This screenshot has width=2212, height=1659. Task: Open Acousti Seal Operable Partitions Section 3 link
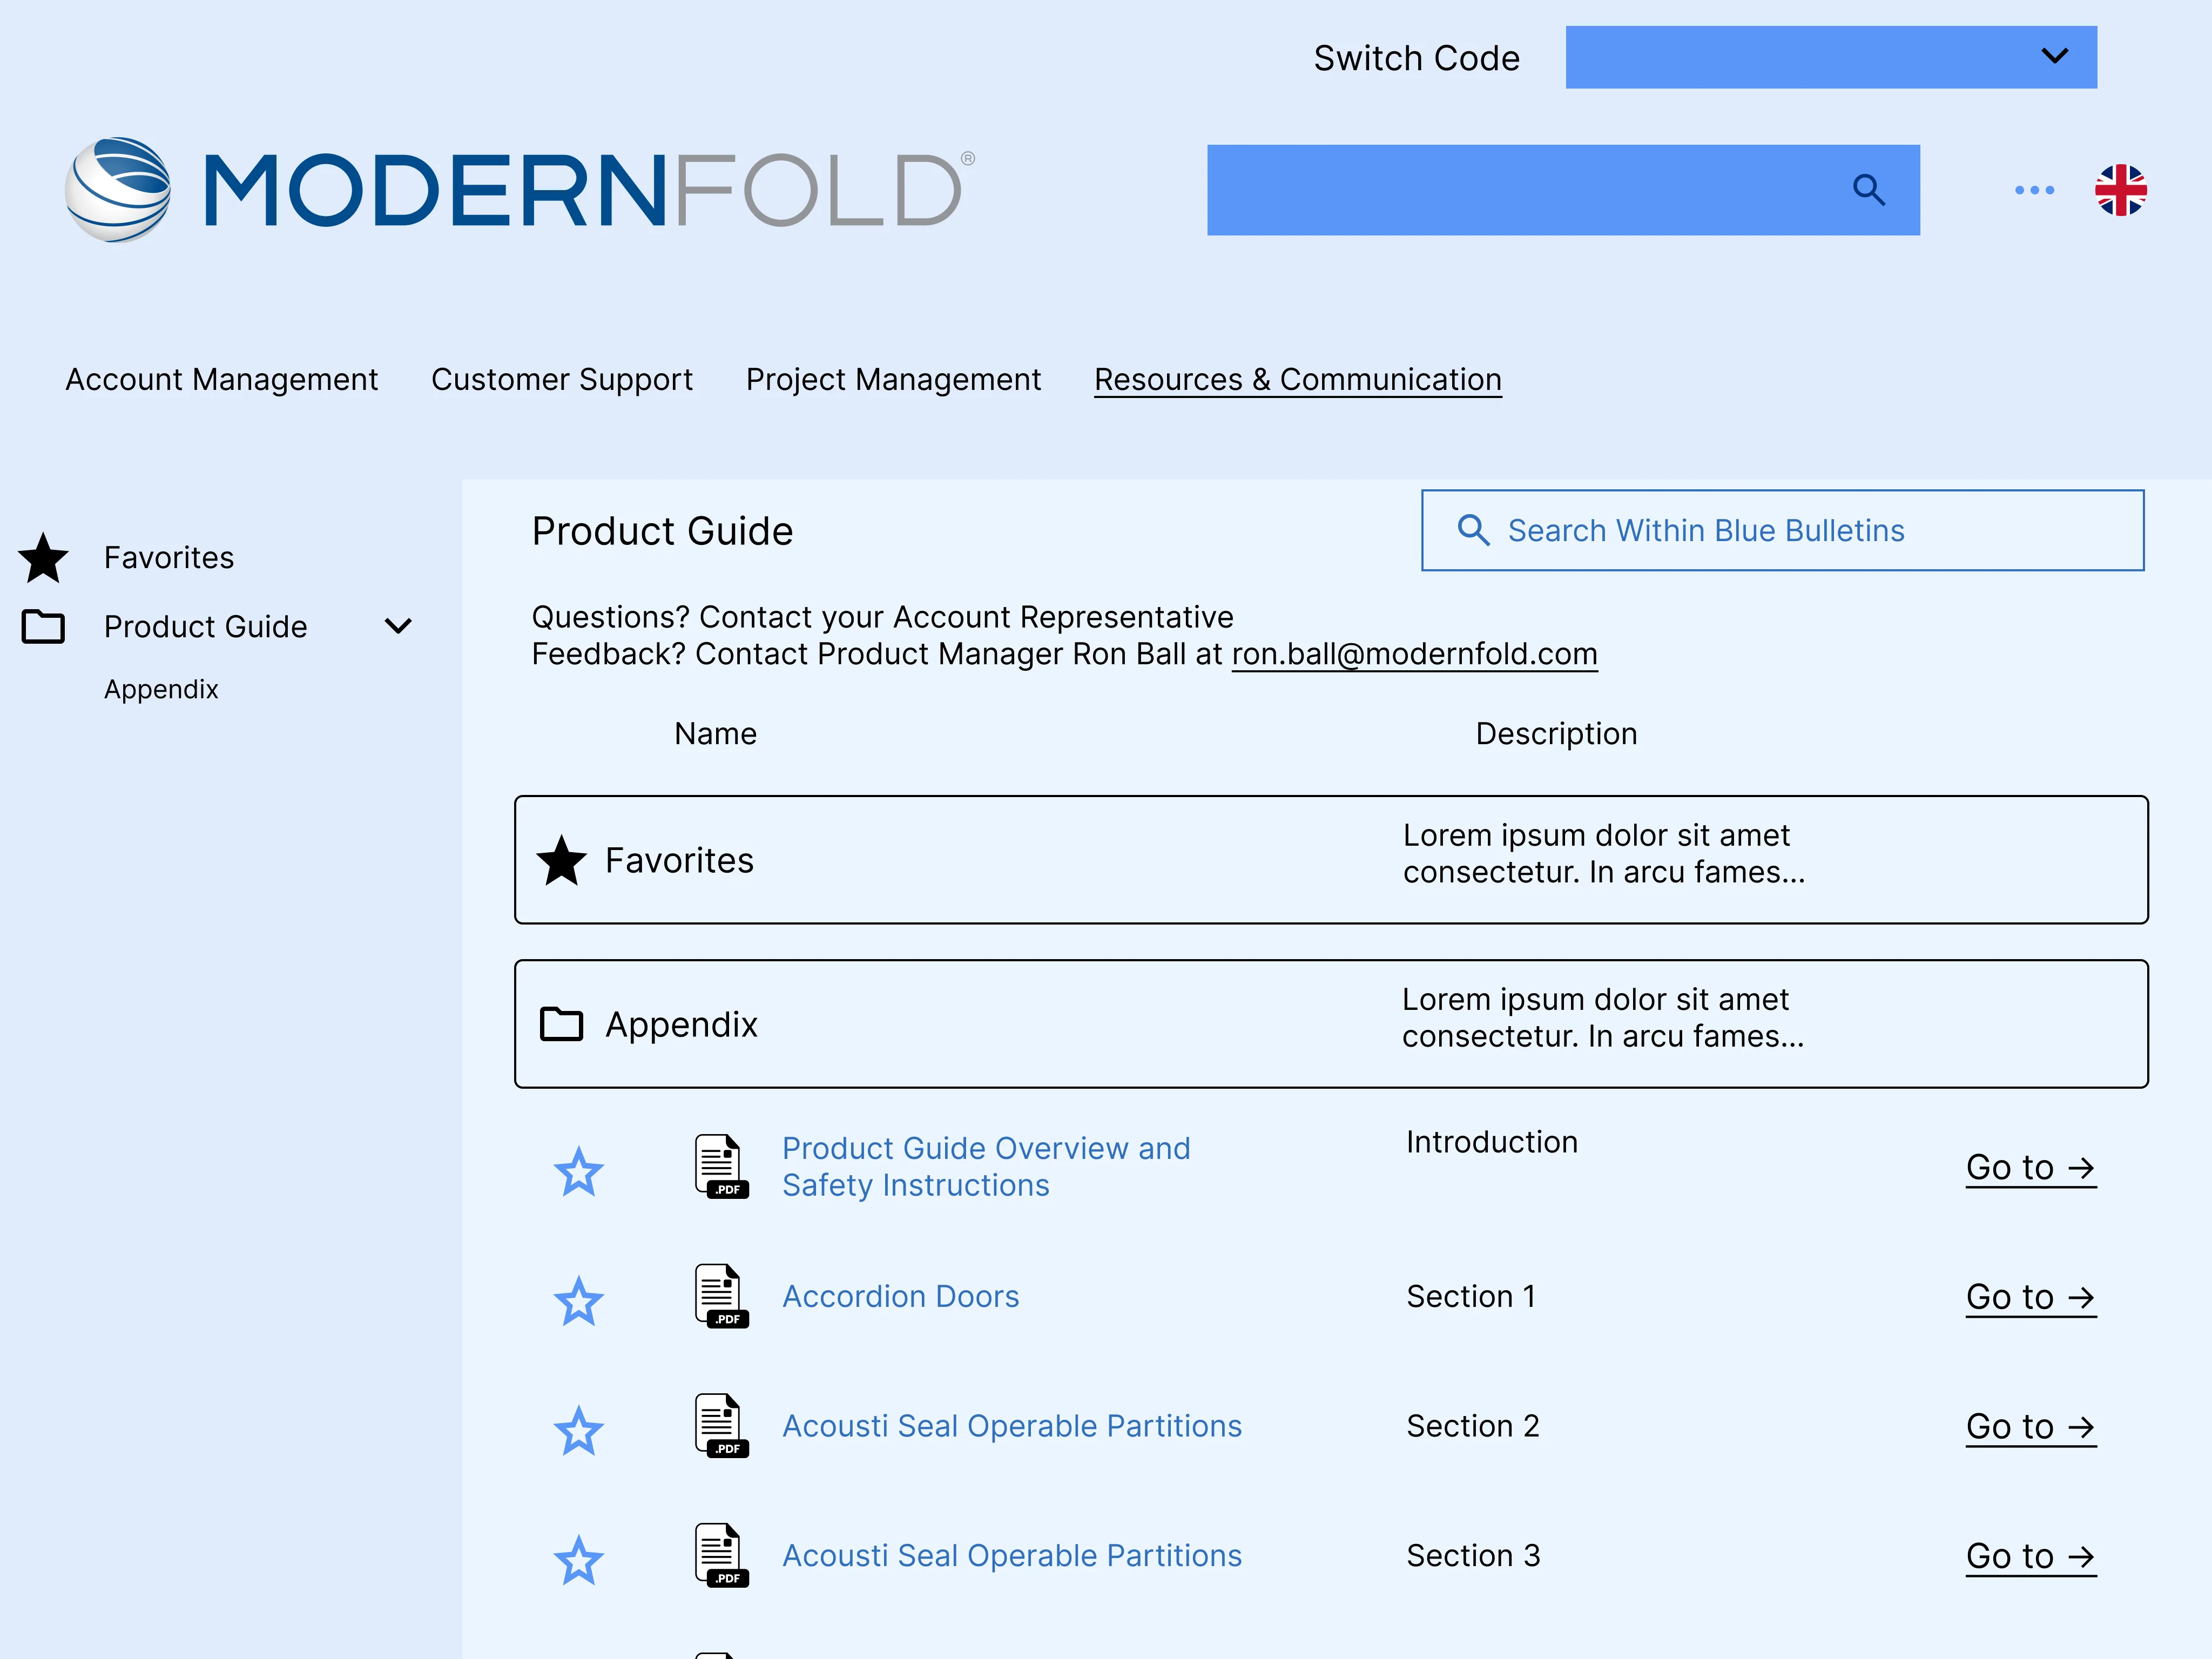(1011, 1555)
